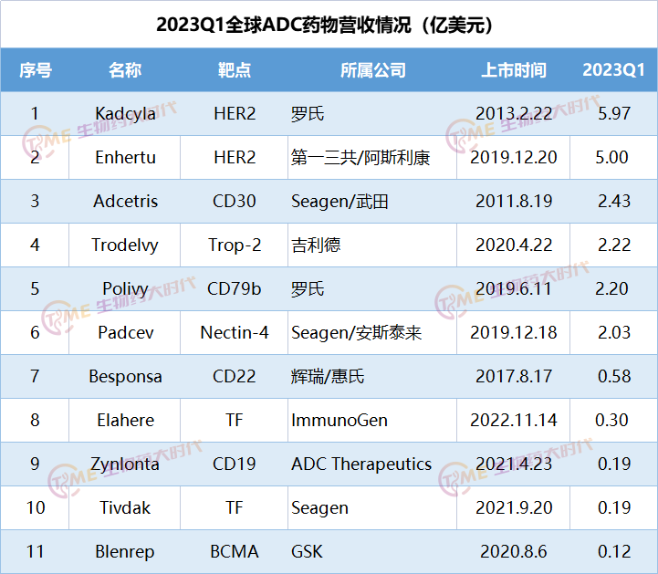Viewport: 658px width, 574px height.
Task: Click the revenue value 0.58
Action: 614,376
